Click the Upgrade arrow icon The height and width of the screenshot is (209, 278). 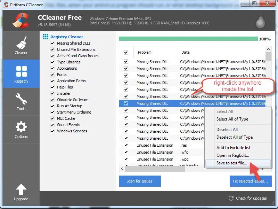click(21, 189)
